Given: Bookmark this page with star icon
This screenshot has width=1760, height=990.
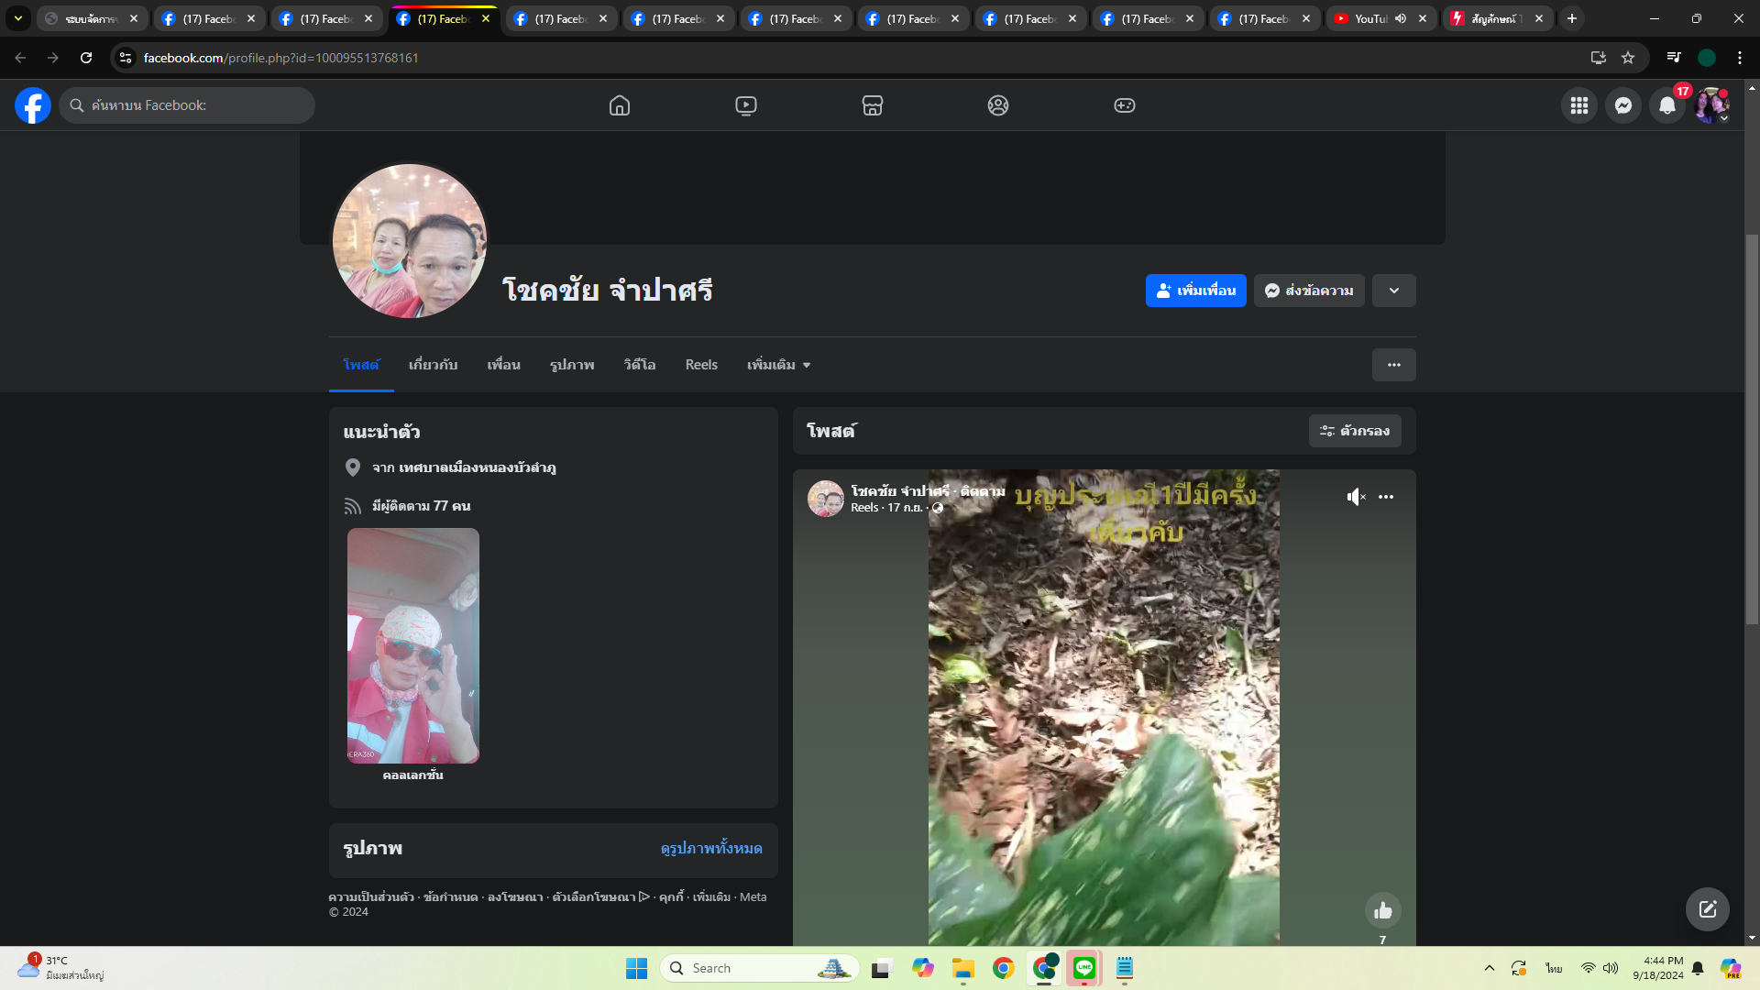Looking at the screenshot, I should (x=1628, y=58).
